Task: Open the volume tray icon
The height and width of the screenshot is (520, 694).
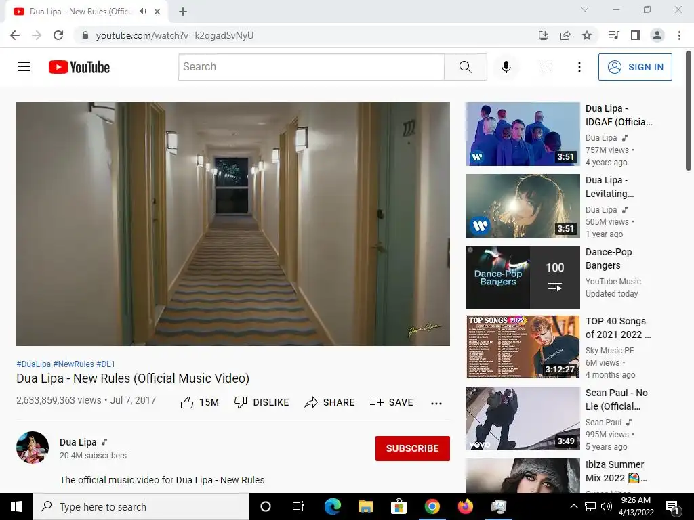Action: coord(607,506)
